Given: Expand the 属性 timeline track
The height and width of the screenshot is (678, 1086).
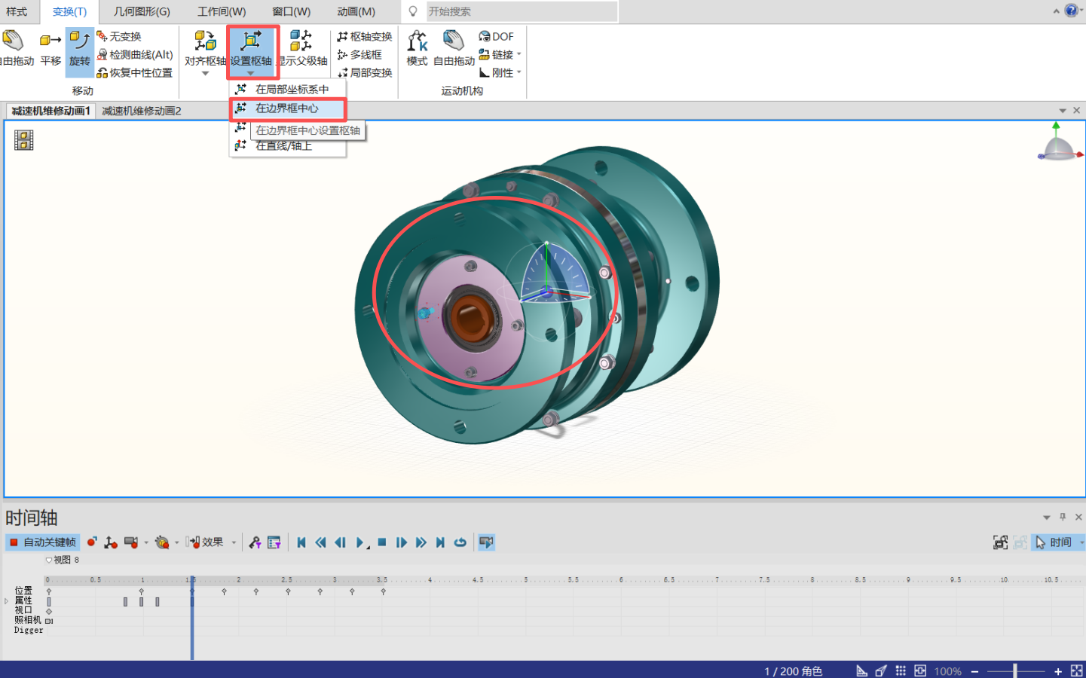Looking at the screenshot, I should tap(6, 600).
